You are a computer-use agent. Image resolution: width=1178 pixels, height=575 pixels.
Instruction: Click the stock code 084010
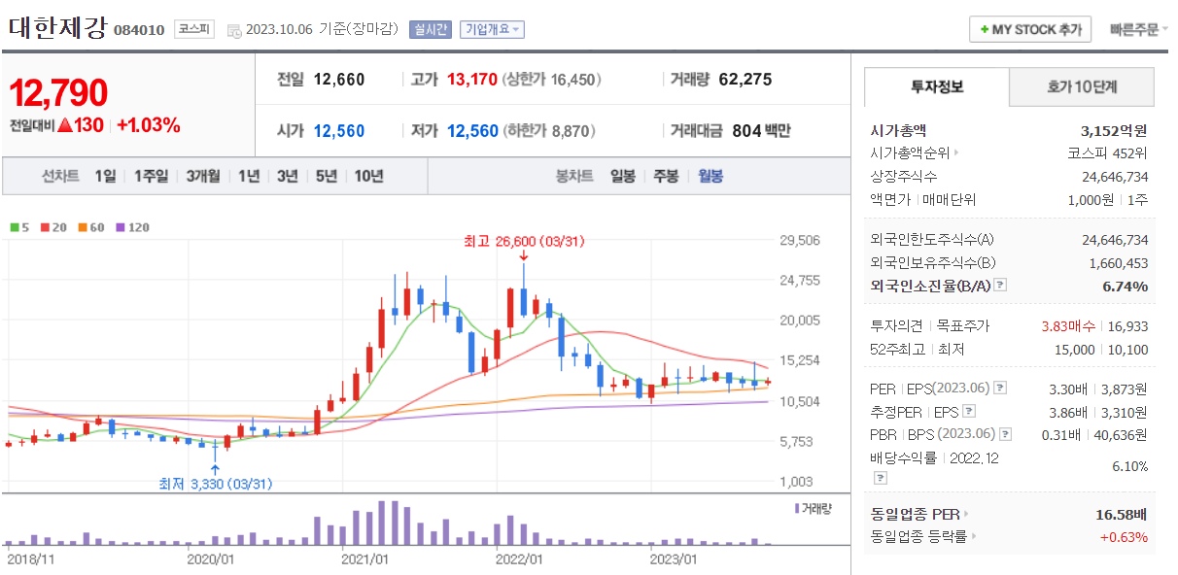(139, 30)
